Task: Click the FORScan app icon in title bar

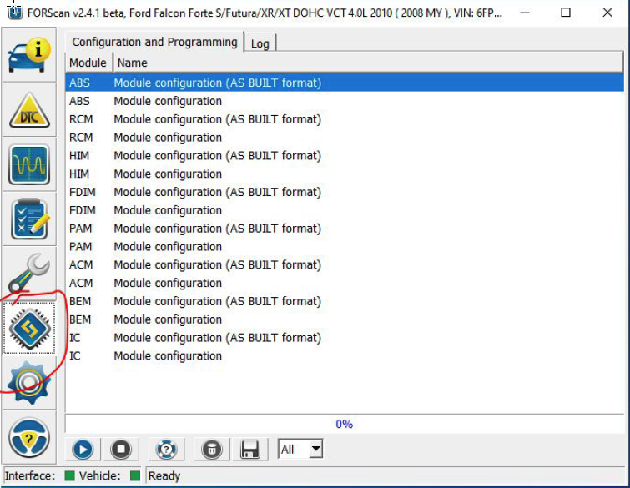Action: point(15,12)
